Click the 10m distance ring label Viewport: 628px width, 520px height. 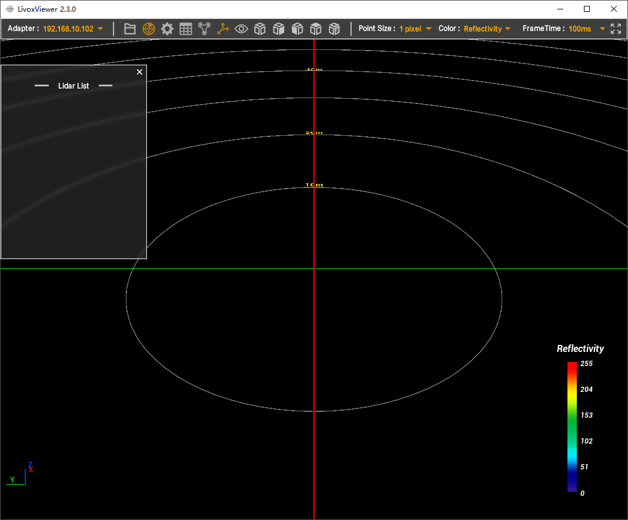click(x=314, y=185)
